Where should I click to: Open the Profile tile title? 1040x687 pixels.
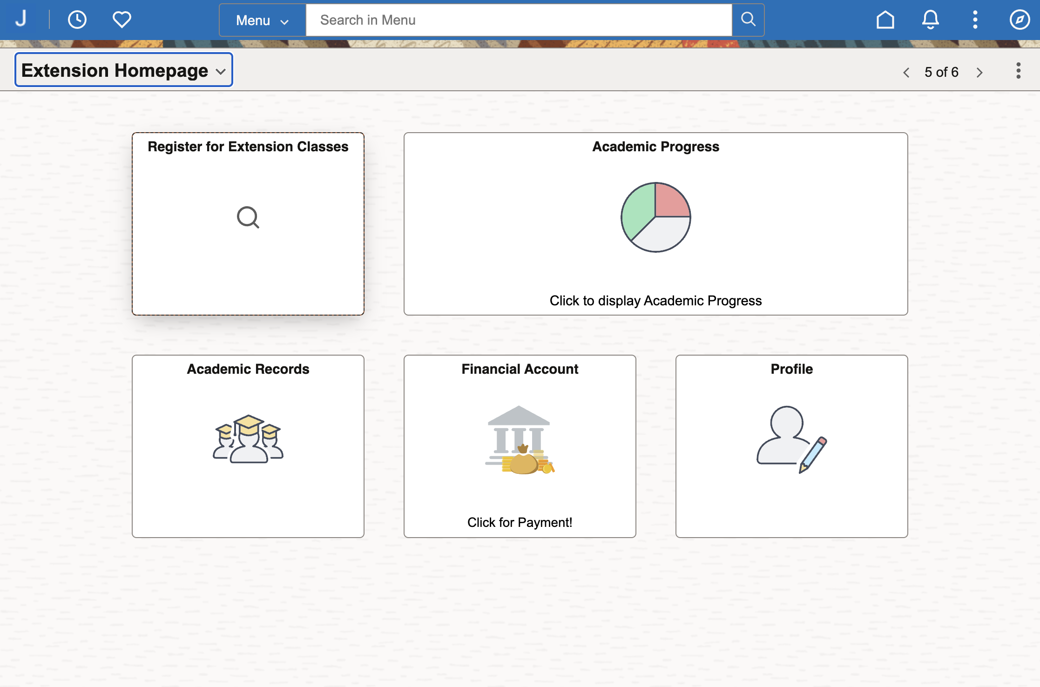(791, 369)
